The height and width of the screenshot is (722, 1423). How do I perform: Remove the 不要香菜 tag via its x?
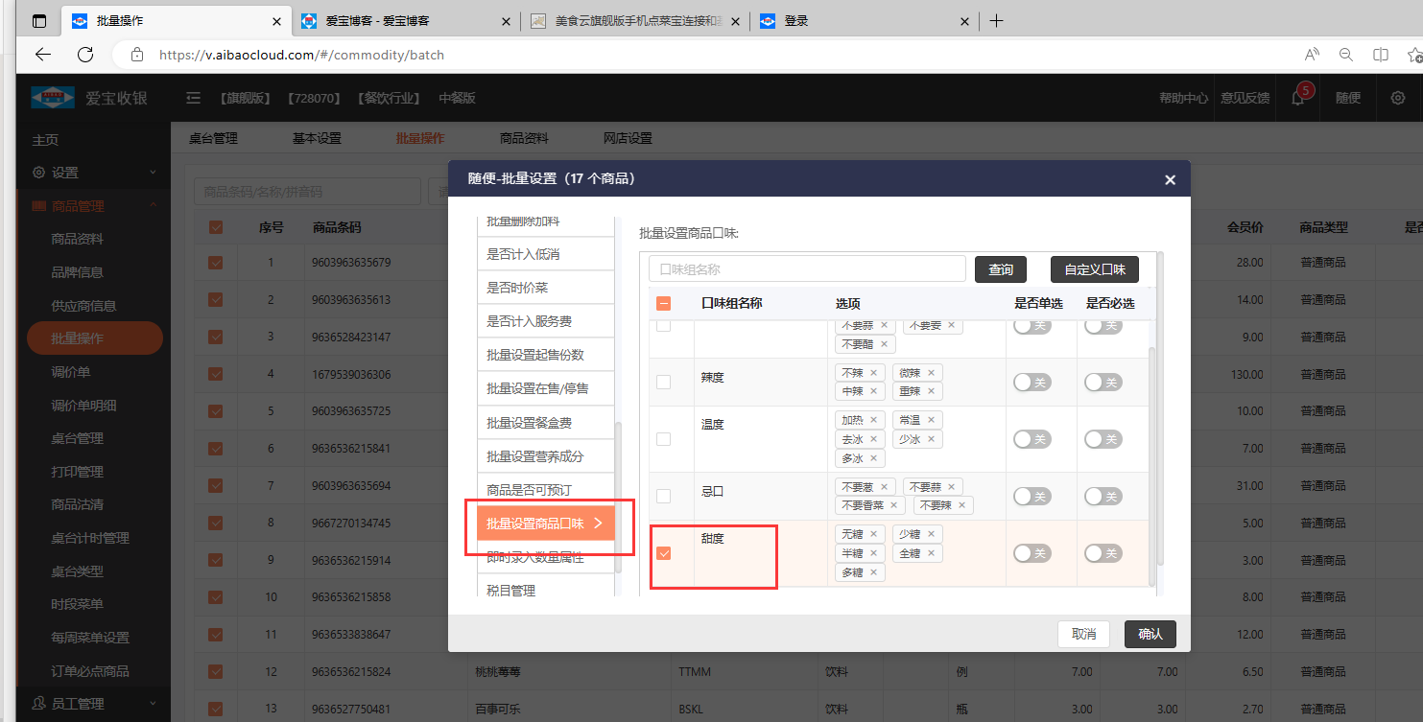(893, 505)
